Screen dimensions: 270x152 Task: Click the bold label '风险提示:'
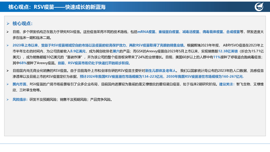click(x=20, y=99)
